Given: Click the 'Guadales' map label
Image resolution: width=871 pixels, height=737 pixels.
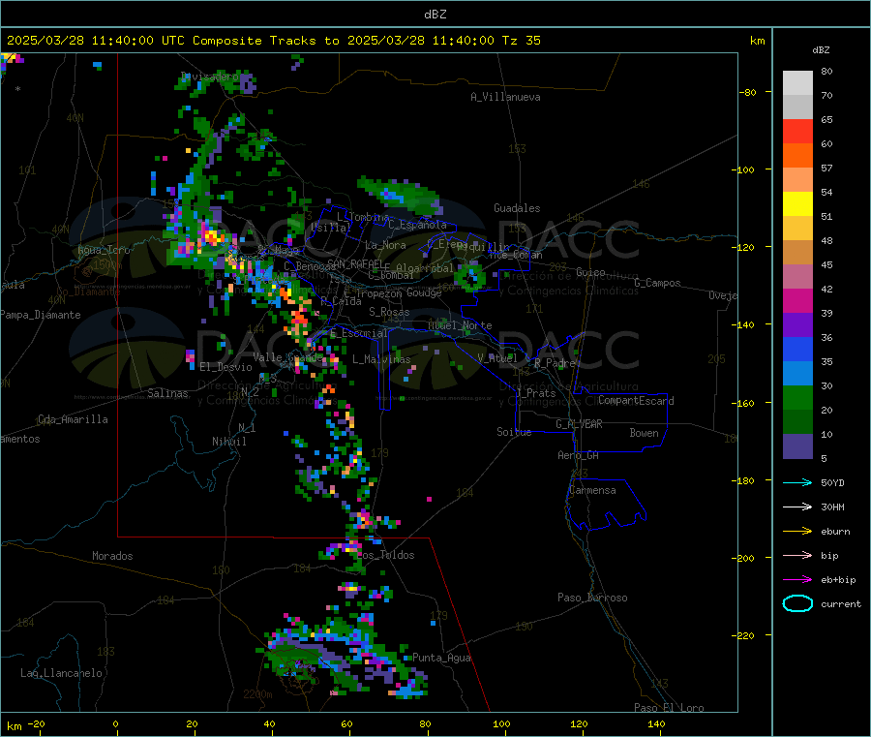Looking at the screenshot, I should click(517, 208).
